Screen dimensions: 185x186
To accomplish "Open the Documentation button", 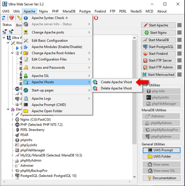I will click(x=161, y=178).
